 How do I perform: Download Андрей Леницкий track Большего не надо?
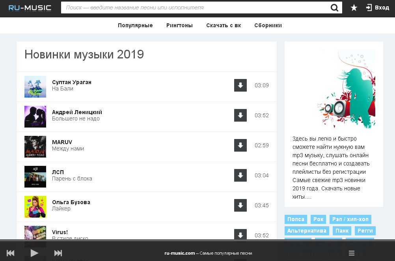240,115
